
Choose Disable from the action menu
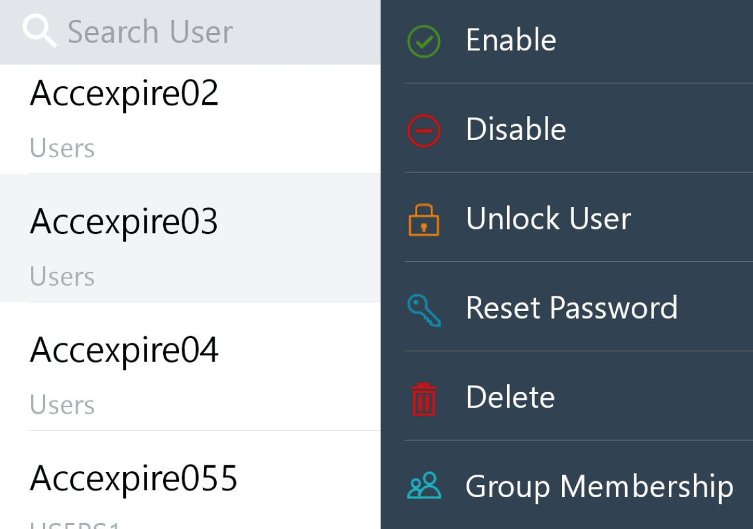[516, 129]
